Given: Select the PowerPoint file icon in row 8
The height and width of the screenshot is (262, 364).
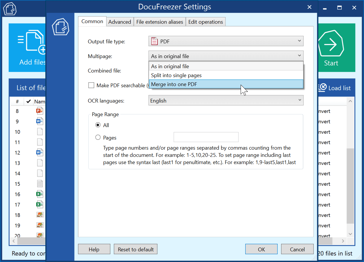Looking at the screenshot, I should [39, 111].
